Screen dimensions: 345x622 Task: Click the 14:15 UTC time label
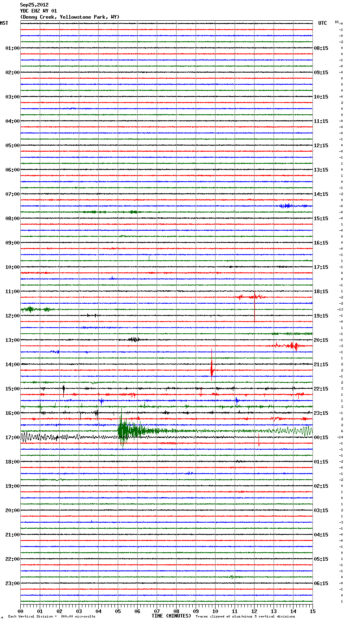click(321, 194)
